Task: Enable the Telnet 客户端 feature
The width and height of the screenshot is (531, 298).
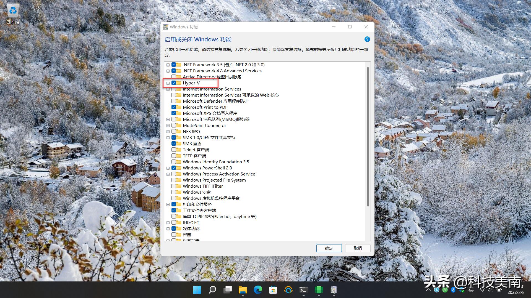Action: [174, 150]
